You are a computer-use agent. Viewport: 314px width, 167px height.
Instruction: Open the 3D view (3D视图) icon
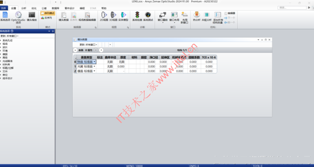(113, 15)
